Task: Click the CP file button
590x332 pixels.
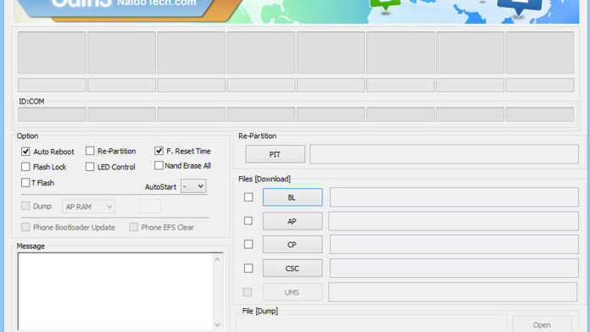Action: [x=292, y=245]
